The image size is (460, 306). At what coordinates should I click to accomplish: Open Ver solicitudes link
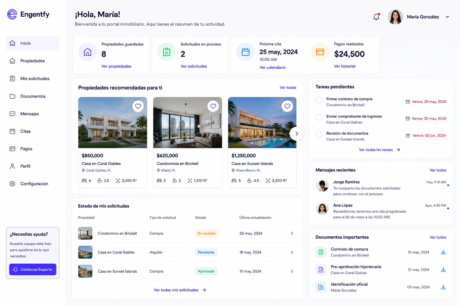194,66
